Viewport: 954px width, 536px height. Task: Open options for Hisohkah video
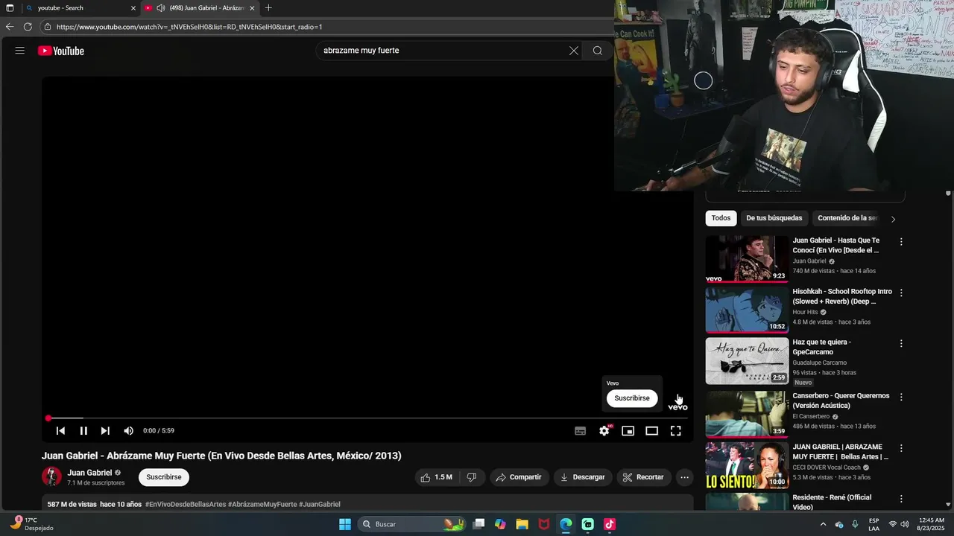point(901,293)
